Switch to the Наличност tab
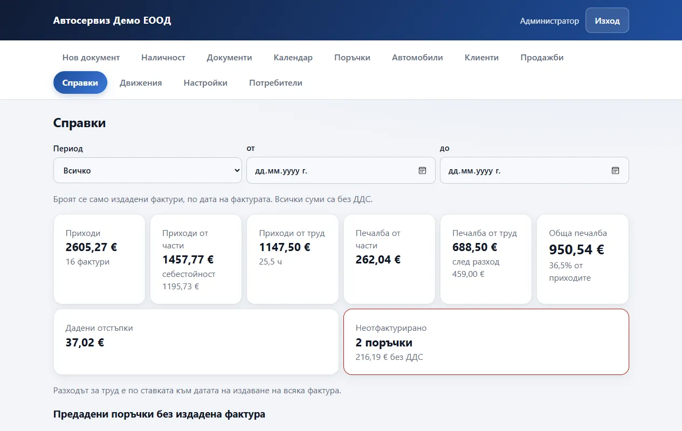 click(163, 57)
